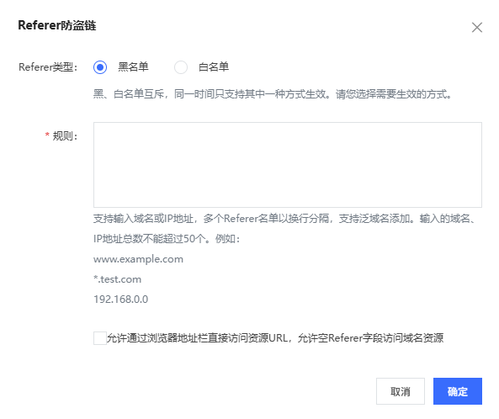Click the 取消 button
499x419 pixels.
pyautogui.click(x=401, y=391)
